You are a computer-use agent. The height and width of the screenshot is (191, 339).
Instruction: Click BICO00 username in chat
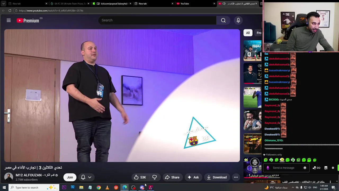point(274,99)
